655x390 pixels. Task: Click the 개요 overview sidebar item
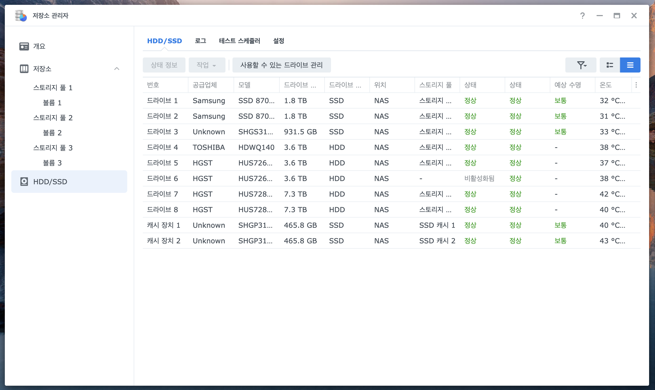[x=39, y=46]
